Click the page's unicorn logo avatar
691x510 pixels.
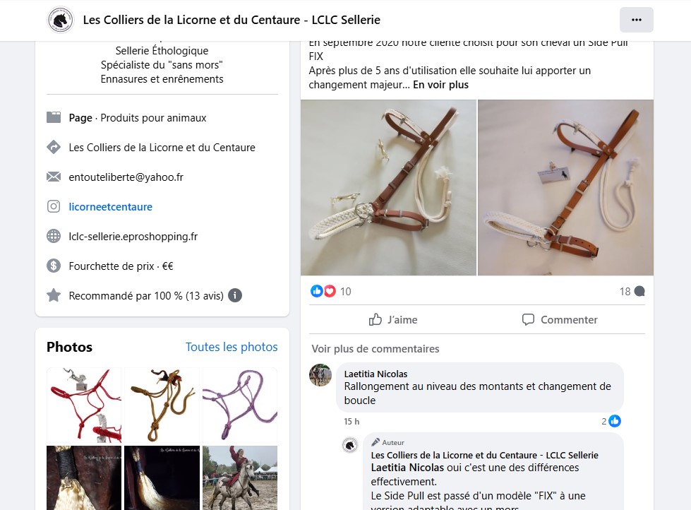click(61, 20)
